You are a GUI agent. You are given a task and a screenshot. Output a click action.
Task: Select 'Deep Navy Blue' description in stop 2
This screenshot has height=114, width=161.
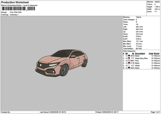(141, 58)
